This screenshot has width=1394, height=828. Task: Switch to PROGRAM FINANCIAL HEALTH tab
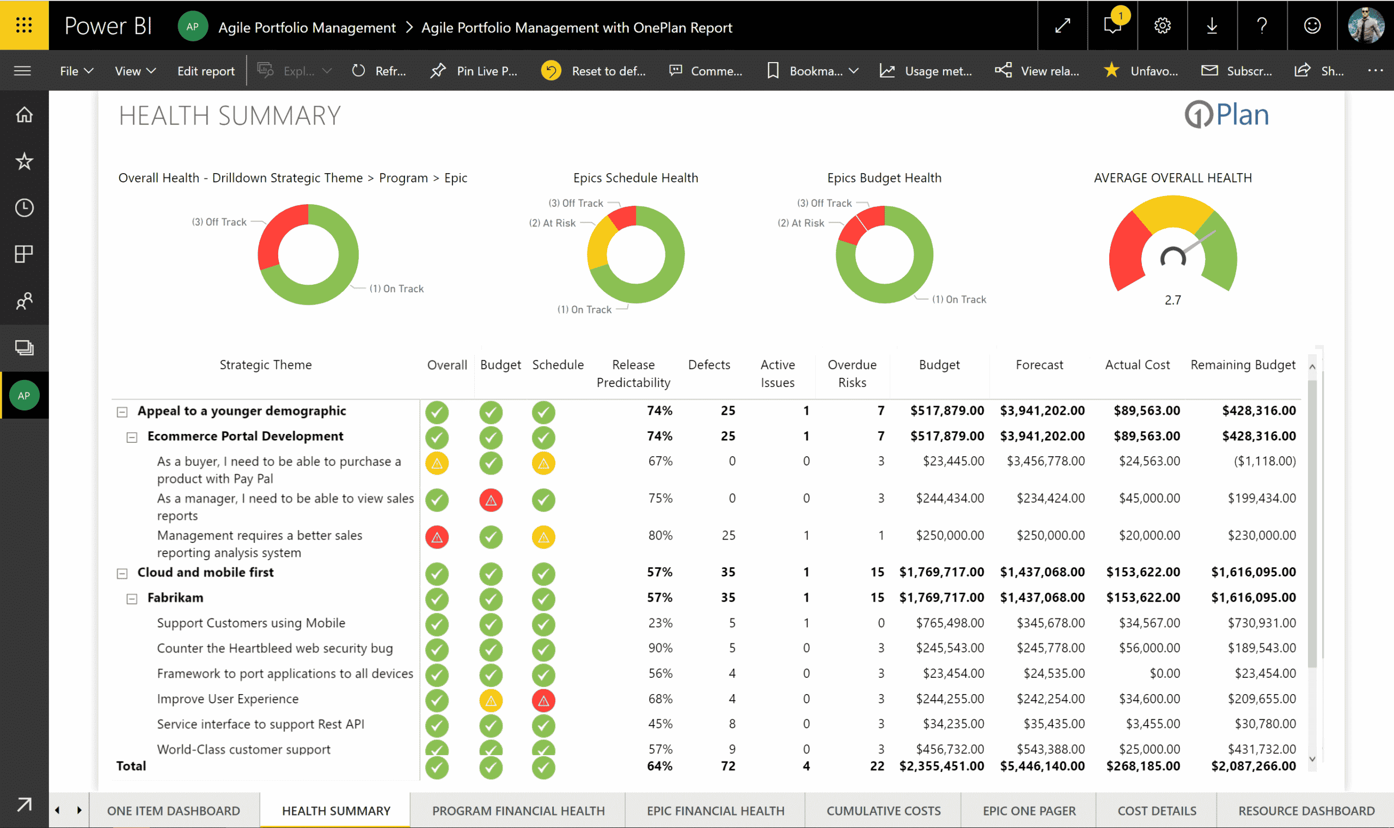click(518, 811)
